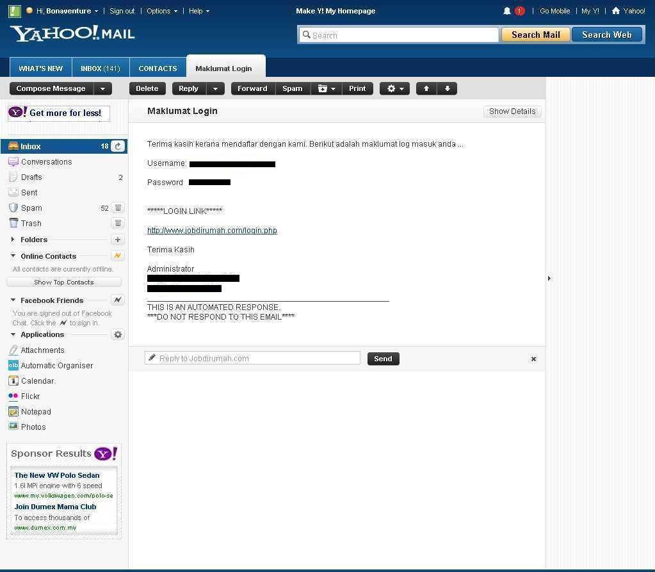Expand the right side panel arrow
655x572 pixels.
point(549,278)
